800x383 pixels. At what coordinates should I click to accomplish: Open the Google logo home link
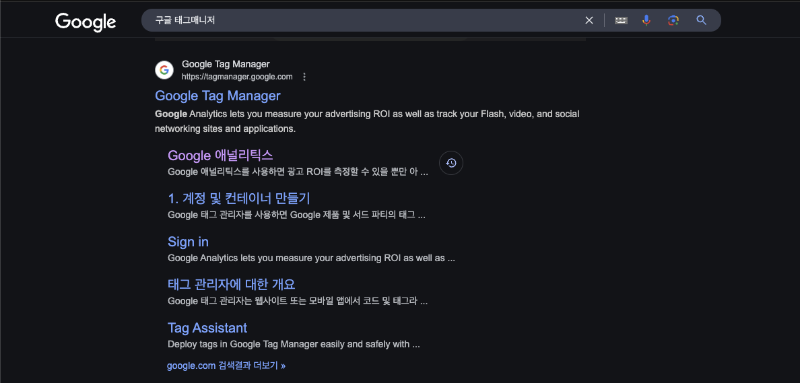(x=86, y=22)
